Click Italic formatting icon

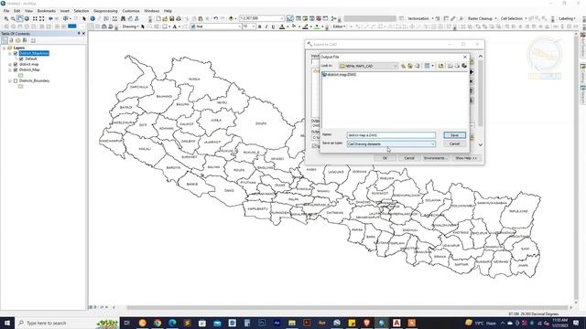[x=266, y=27]
